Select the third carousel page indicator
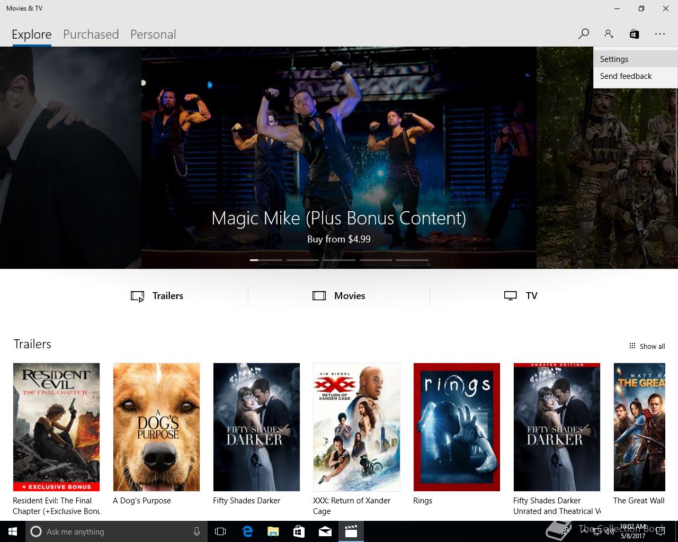This screenshot has width=678, height=542. pyautogui.click(x=339, y=260)
